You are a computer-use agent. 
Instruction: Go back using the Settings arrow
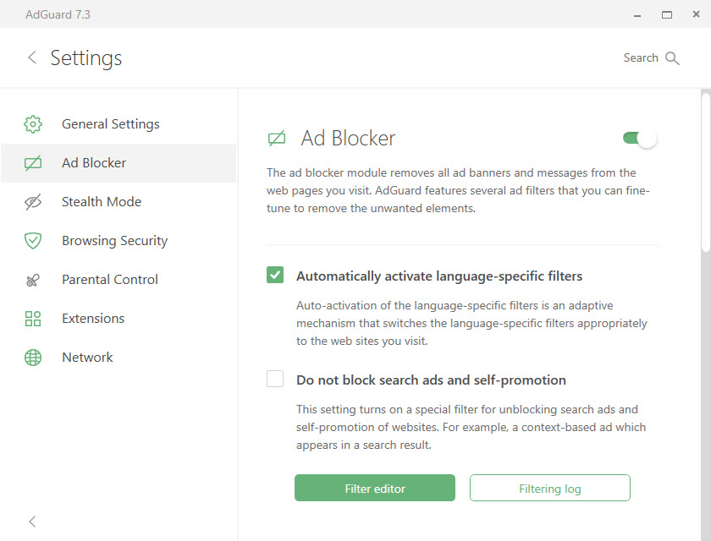[32, 57]
